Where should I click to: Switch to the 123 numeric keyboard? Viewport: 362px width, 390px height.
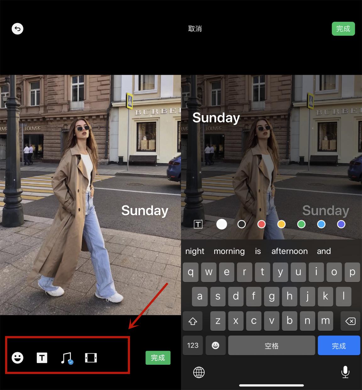point(193,346)
